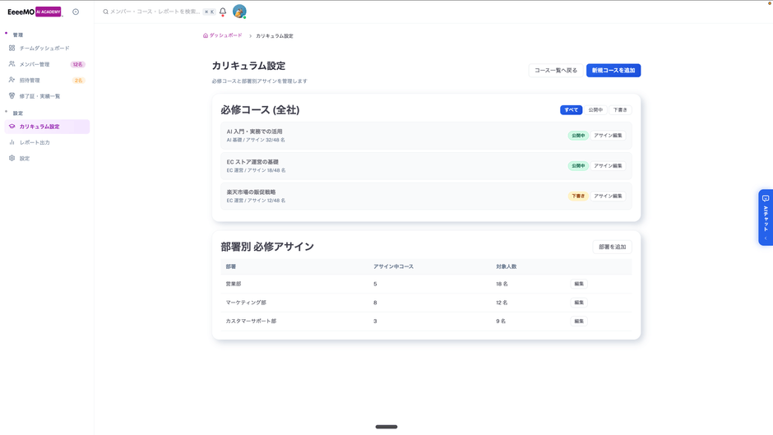Click the 設定 gear icon in sidebar
Viewport: 773px width, 435px height.
pos(12,158)
